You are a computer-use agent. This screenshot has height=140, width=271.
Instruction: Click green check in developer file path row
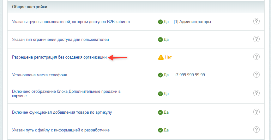160,130
